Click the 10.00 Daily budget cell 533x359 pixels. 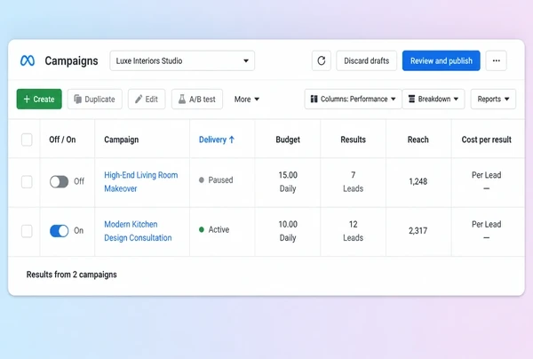tap(288, 231)
